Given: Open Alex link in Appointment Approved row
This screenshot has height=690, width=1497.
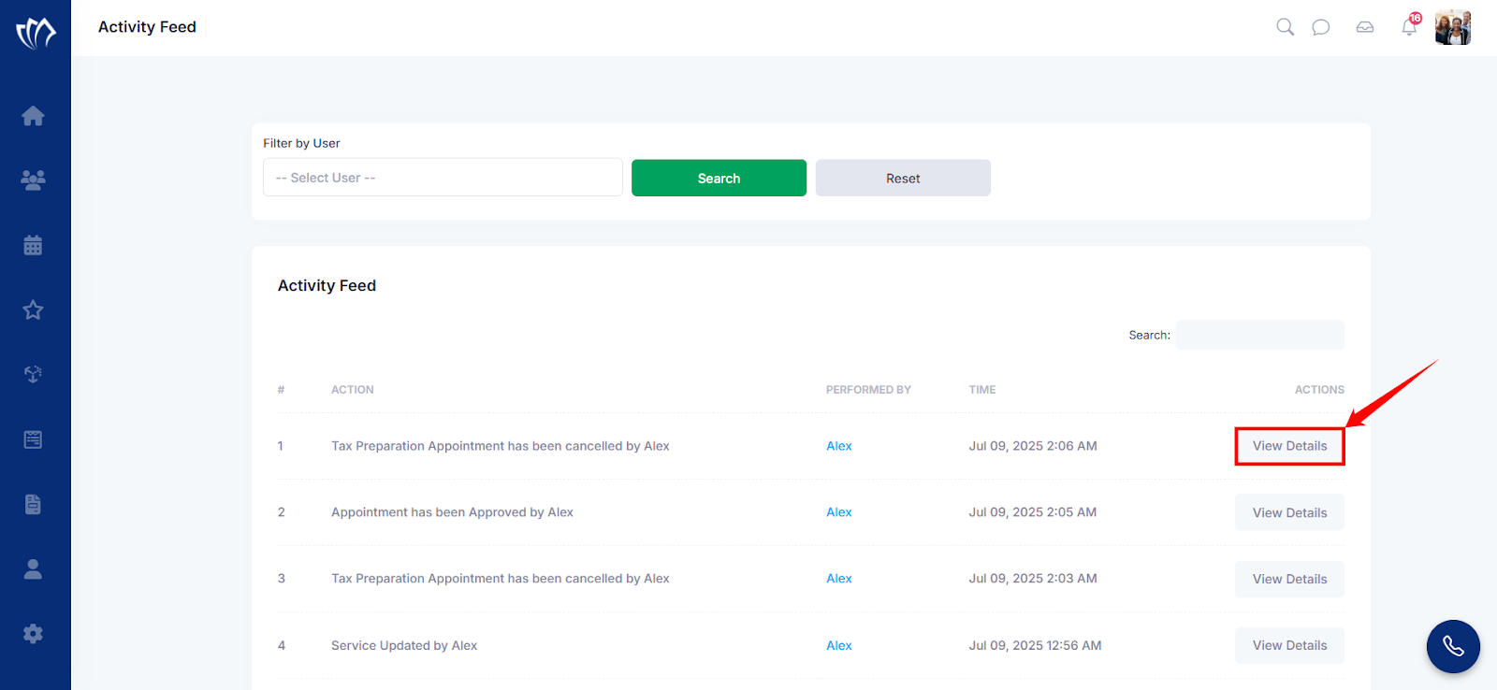Looking at the screenshot, I should (839, 512).
